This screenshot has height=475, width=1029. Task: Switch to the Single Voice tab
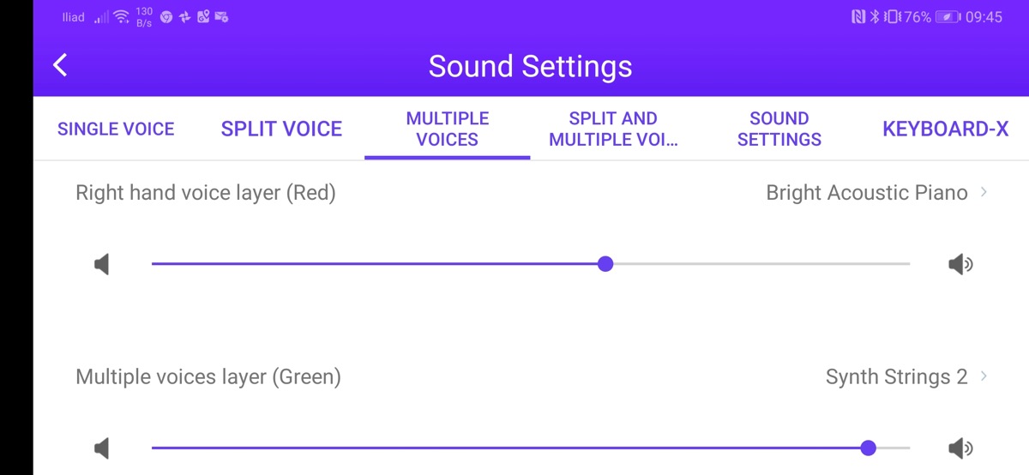116,129
